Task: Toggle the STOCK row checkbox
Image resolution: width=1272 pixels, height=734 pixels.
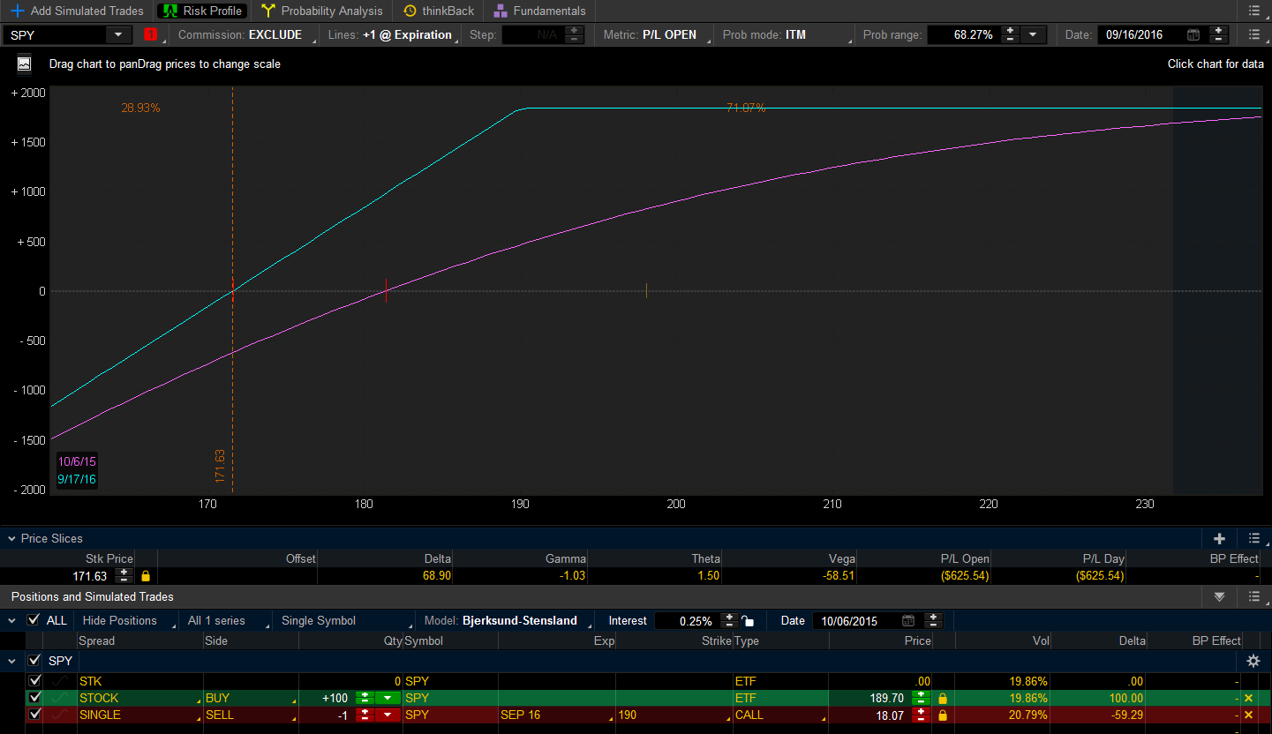Action: 34,698
